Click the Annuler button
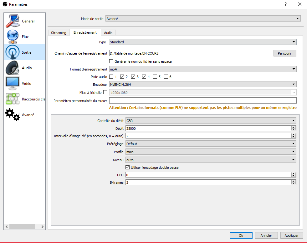 [266, 236]
